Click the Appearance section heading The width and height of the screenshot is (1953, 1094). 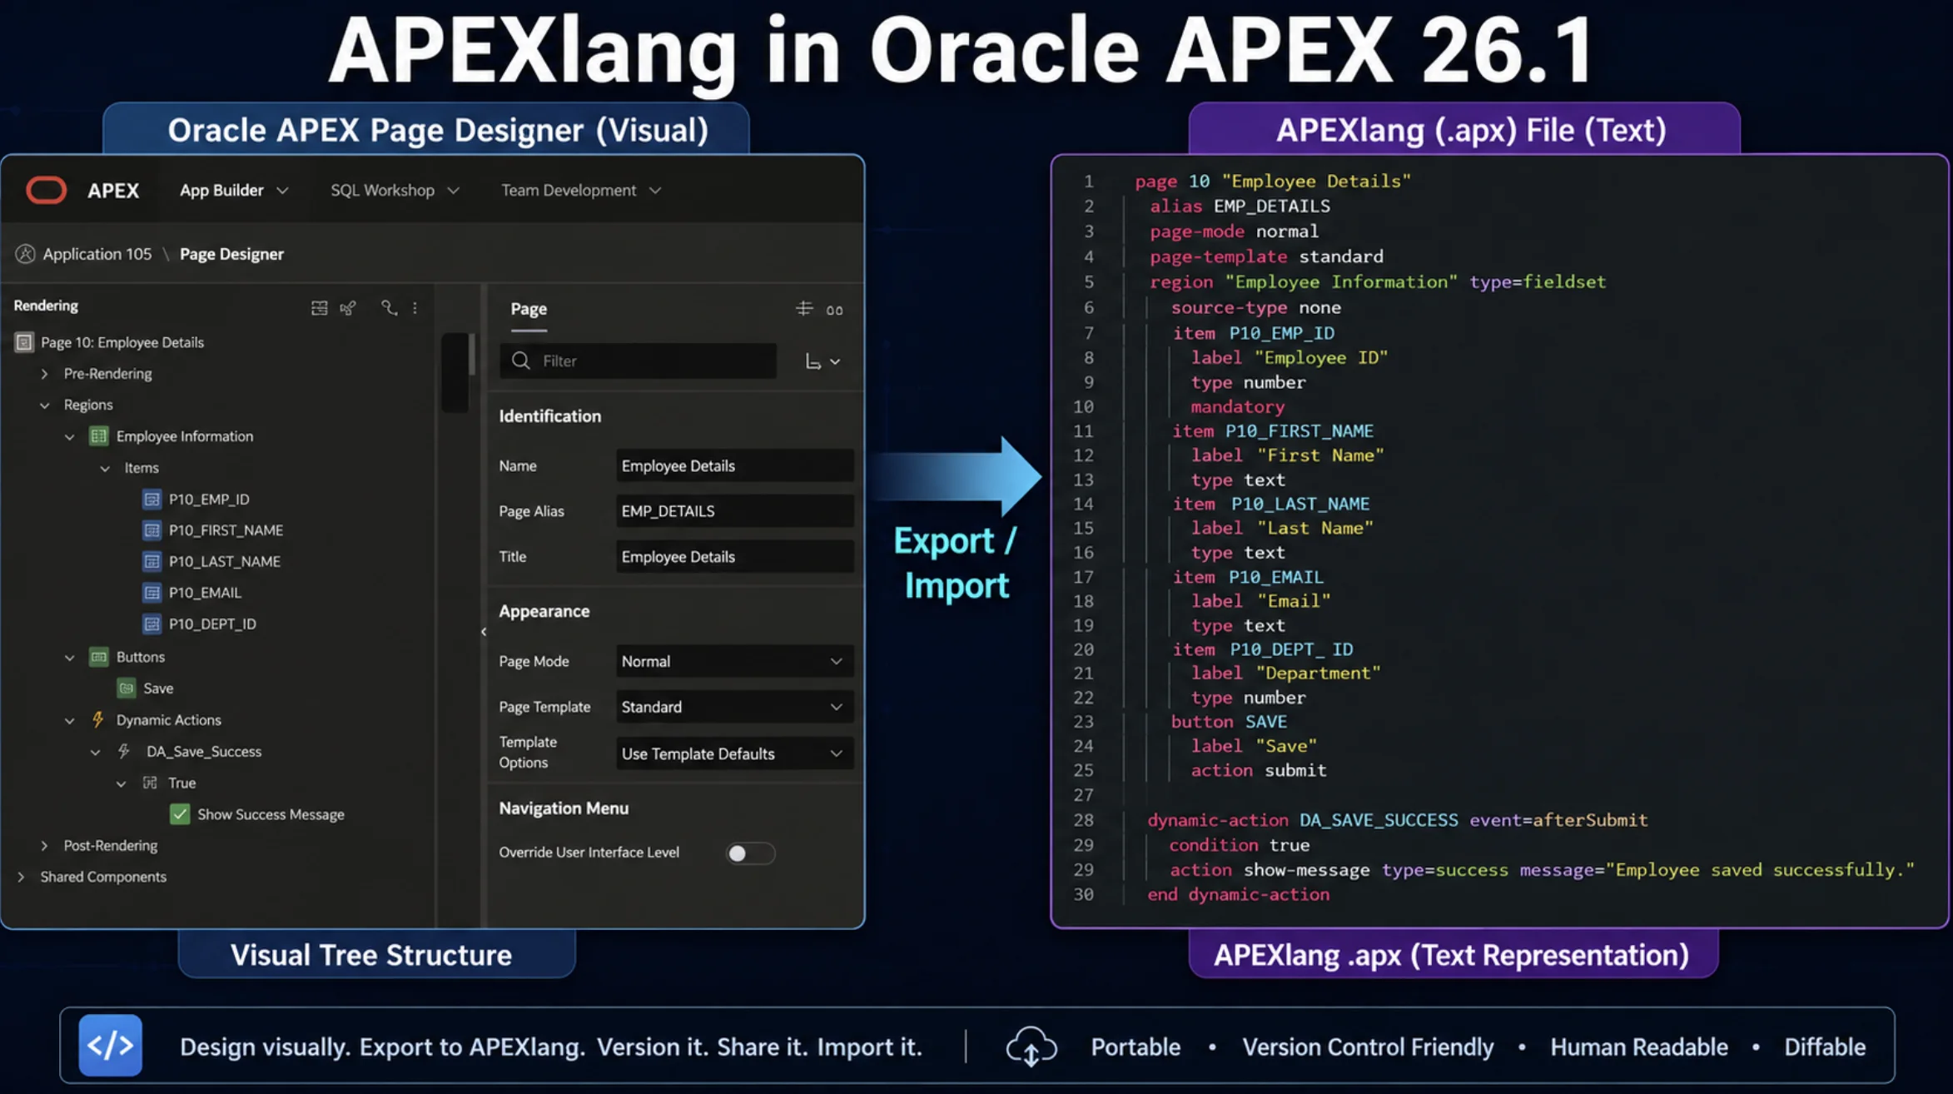coord(544,611)
